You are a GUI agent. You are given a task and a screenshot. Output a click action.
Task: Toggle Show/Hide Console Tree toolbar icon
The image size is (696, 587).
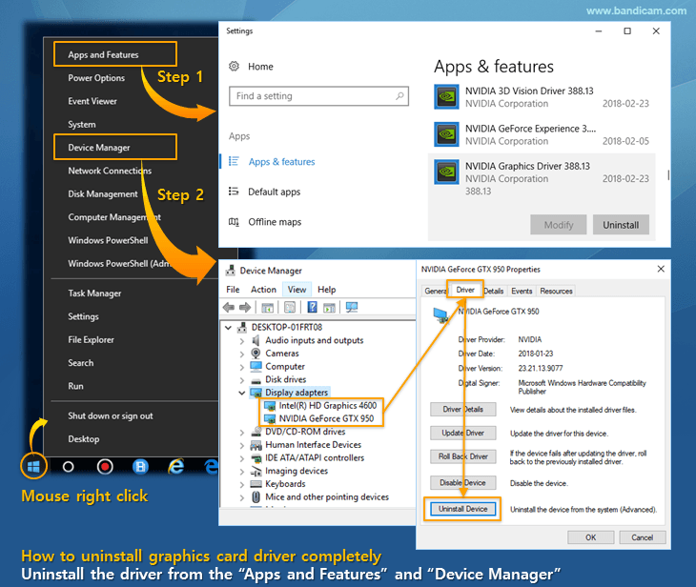tap(267, 307)
